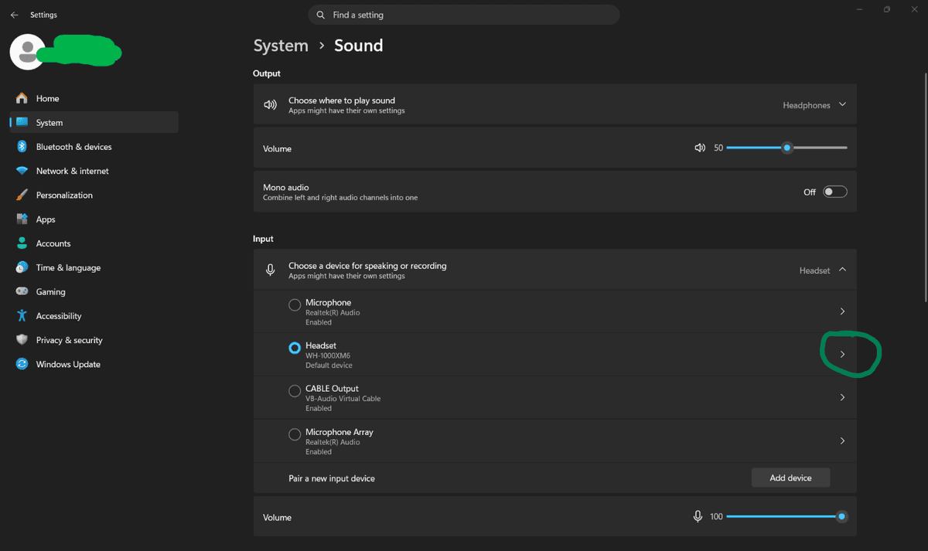Open Personalization settings
The image size is (928, 551).
click(x=94, y=195)
